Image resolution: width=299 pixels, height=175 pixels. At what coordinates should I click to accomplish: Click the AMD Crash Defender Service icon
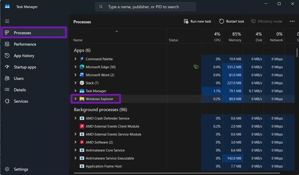click(82, 118)
